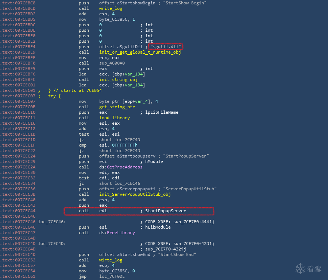Viewport: 328px width, 280px height.
Task: Jump to init_or_get_global_t_runtime_obj function
Action: [x=140, y=52]
